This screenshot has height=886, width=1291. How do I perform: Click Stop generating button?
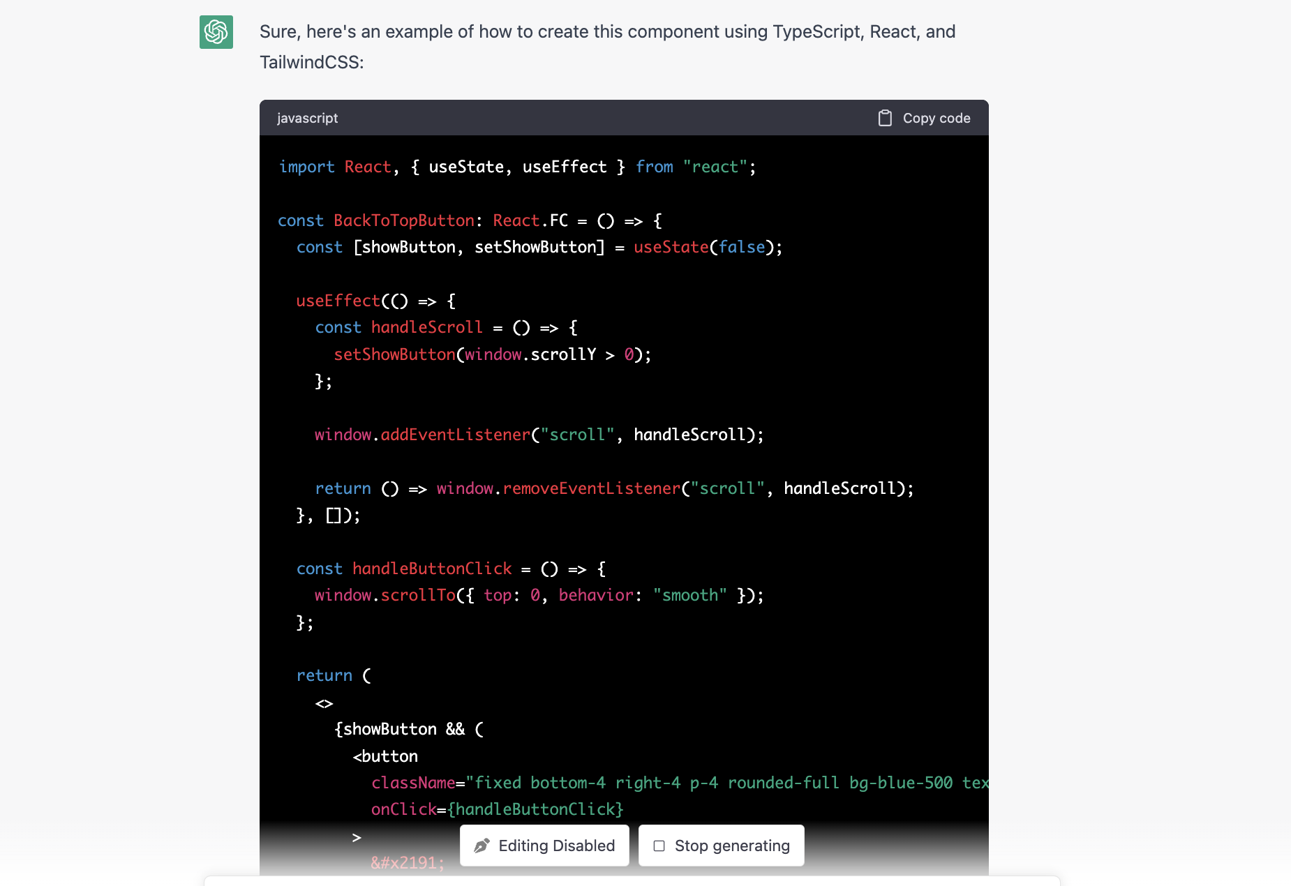[722, 846]
